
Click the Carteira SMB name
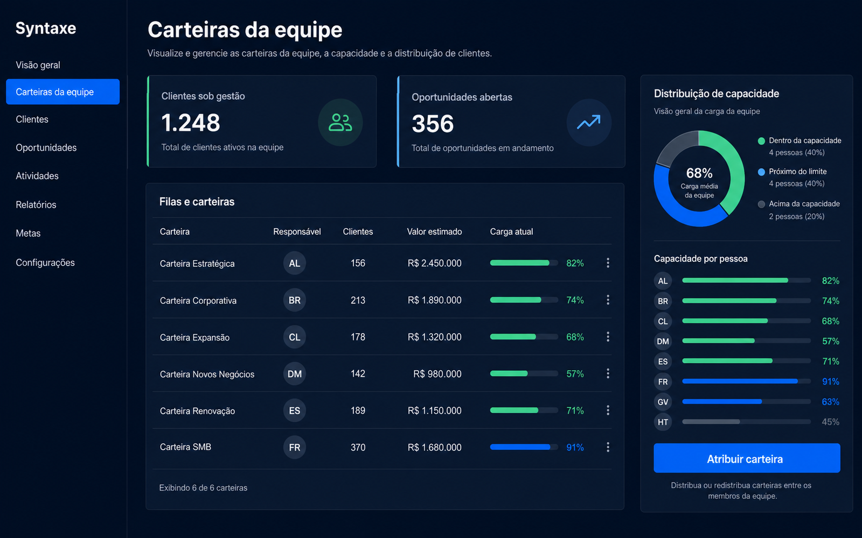click(185, 447)
